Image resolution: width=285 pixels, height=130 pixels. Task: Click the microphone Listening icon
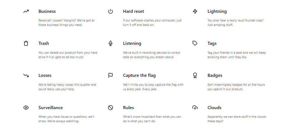coord(110,43)
